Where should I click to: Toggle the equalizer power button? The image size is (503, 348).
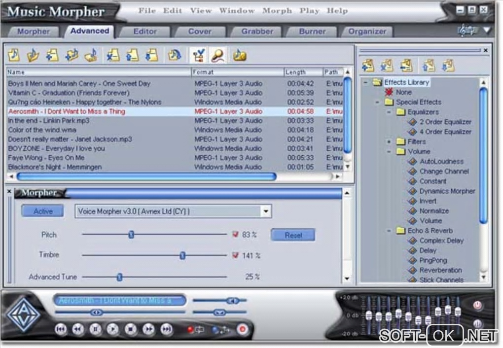(478, 305)
